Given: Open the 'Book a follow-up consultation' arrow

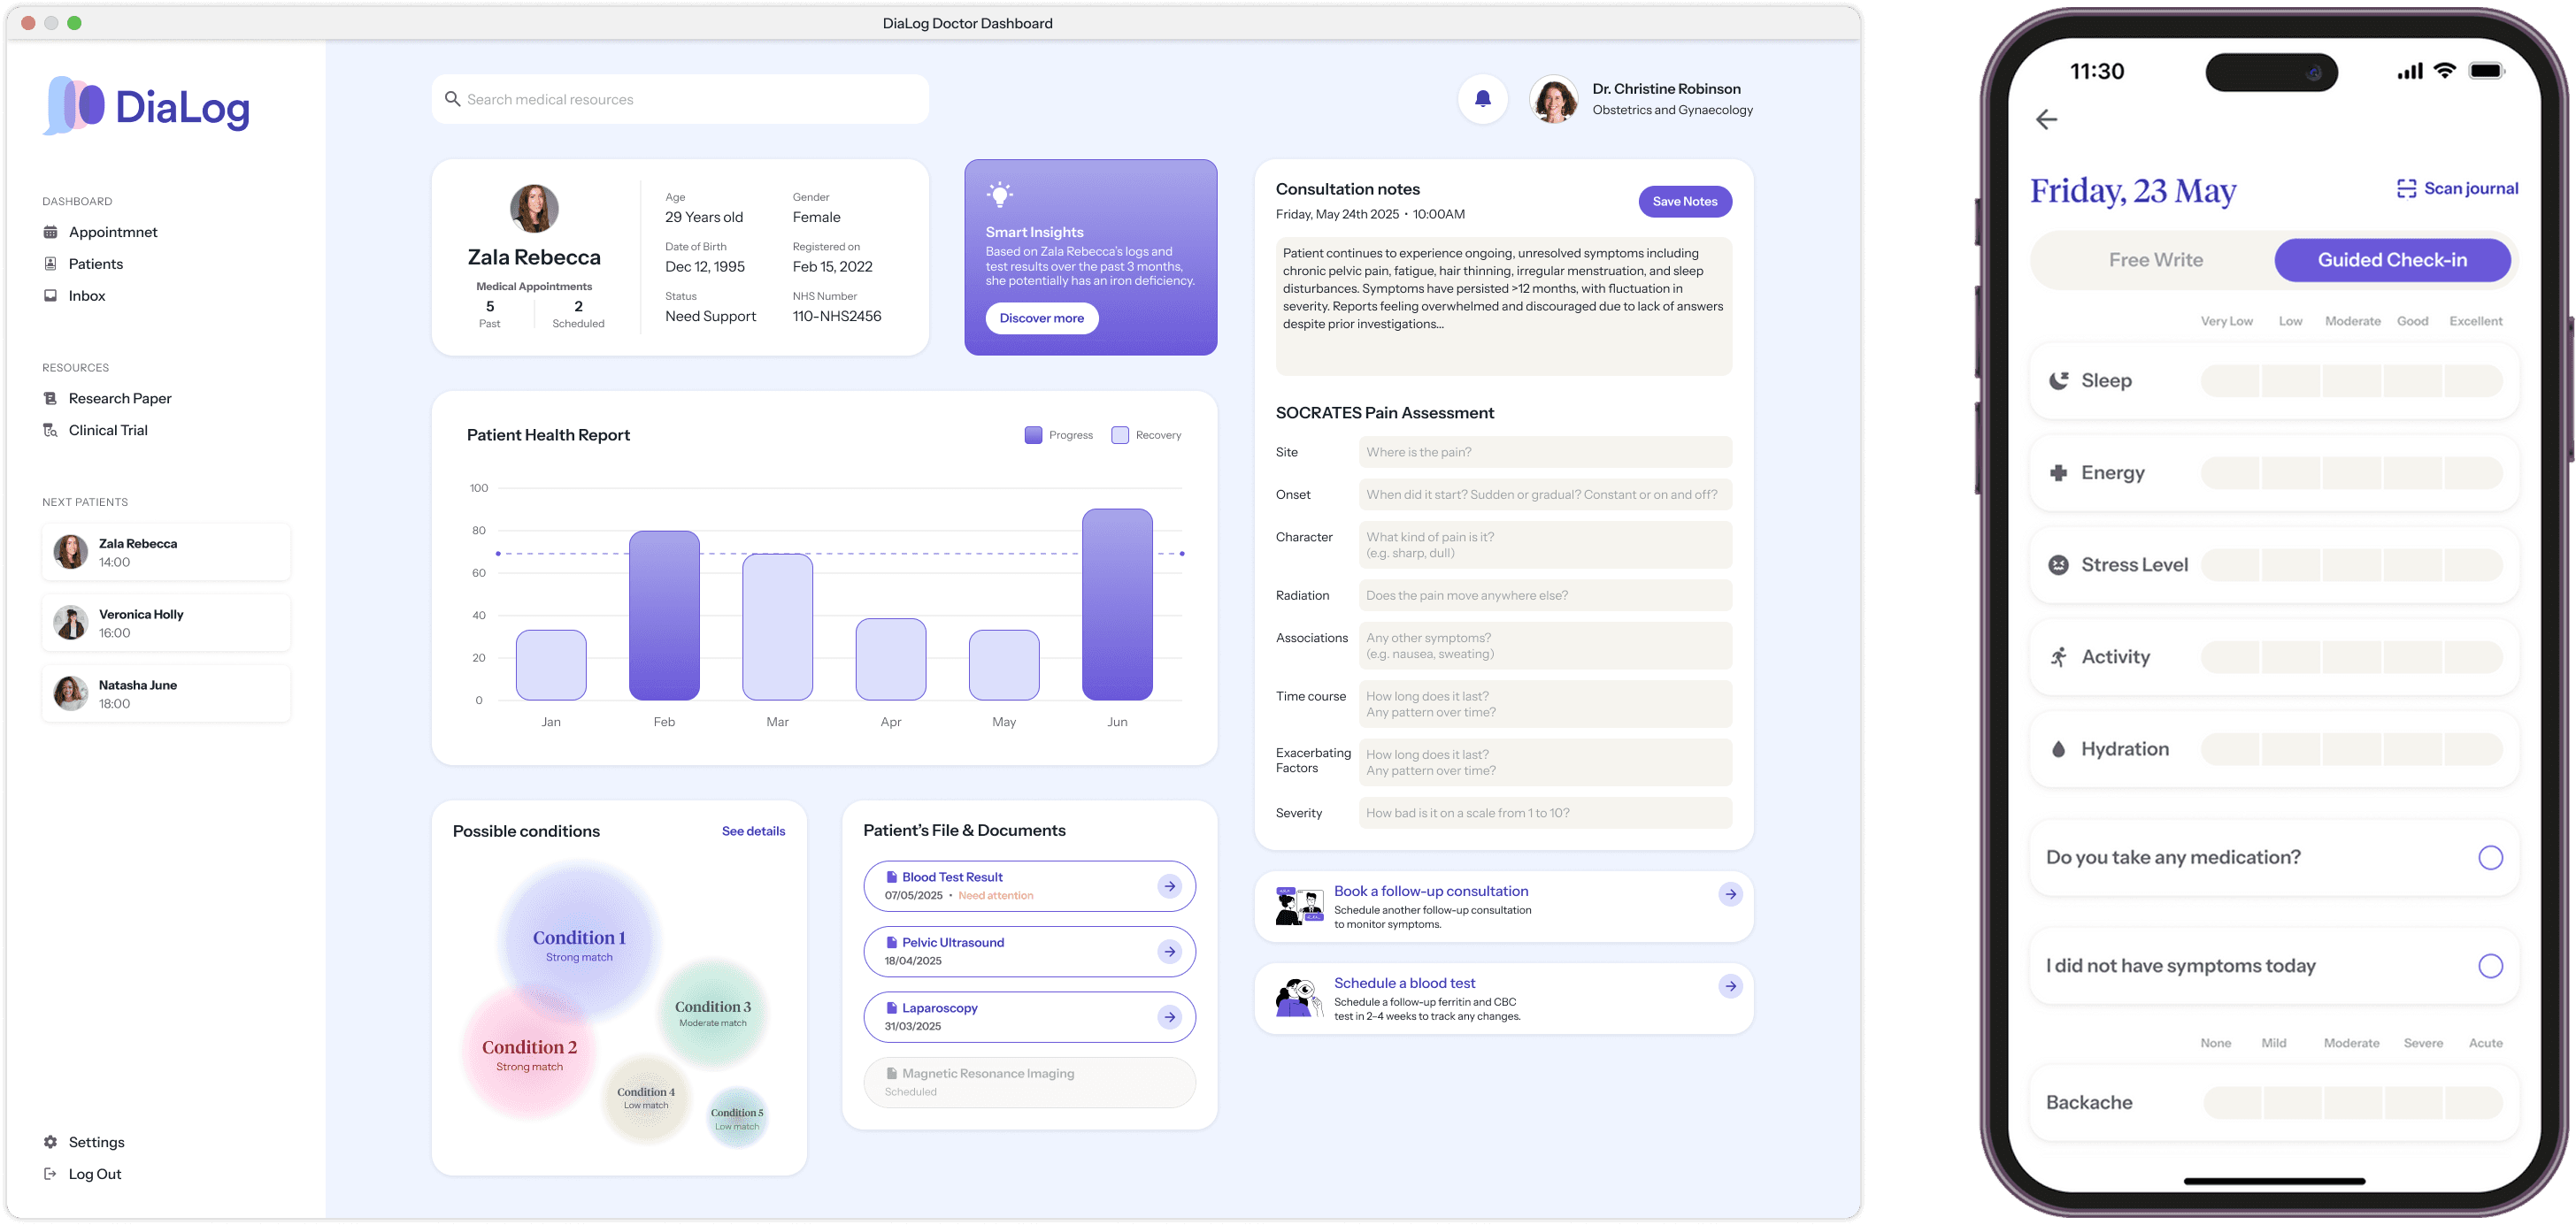Looking at the screenshot, I should coord(1730,894).
